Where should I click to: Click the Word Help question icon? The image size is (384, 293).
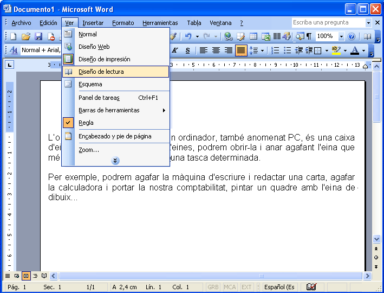click(352, 36)
